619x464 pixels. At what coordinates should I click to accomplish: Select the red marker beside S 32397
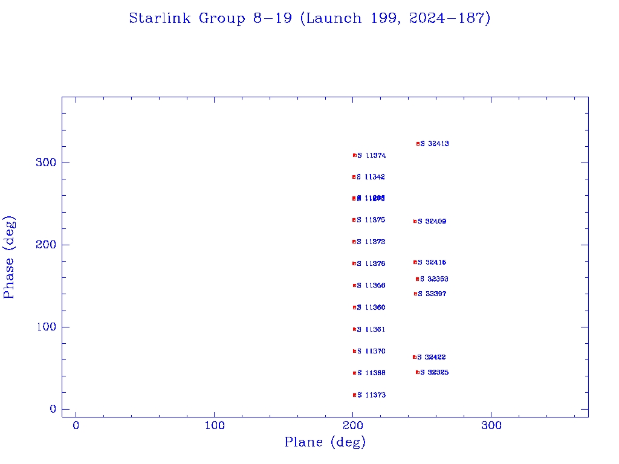click(415, 294)
